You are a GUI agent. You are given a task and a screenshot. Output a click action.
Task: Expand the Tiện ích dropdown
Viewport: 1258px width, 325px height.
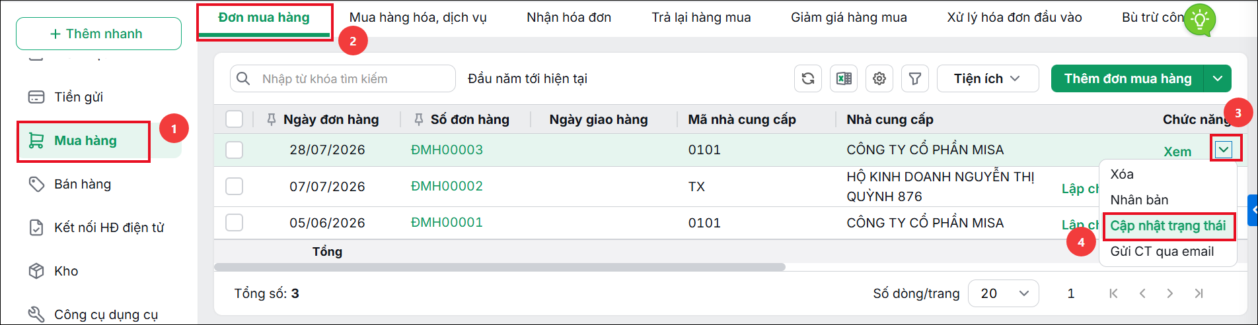point(988,78)
